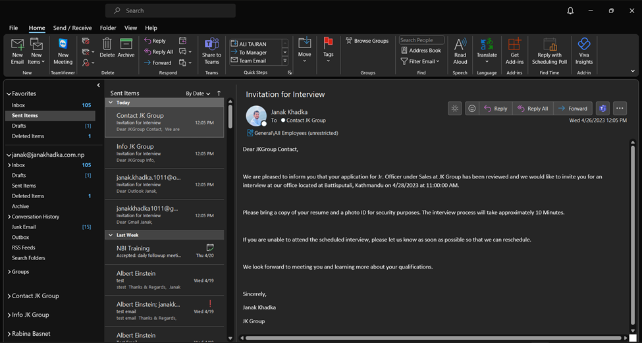Click the Search box in title bar

171,11
